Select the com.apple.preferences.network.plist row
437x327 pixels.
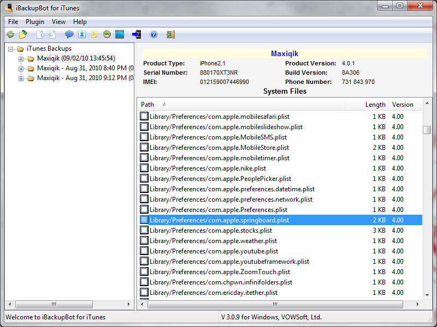280,199
